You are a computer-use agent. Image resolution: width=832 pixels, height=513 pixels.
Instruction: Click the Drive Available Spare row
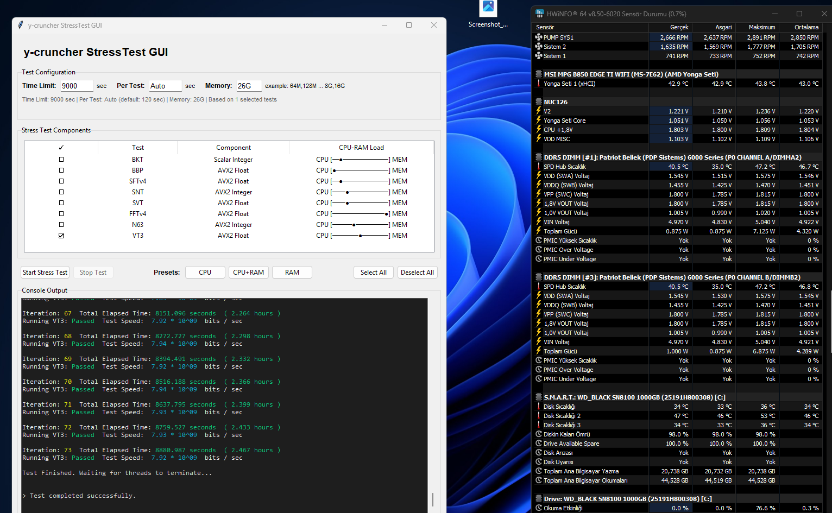(677, 444)
